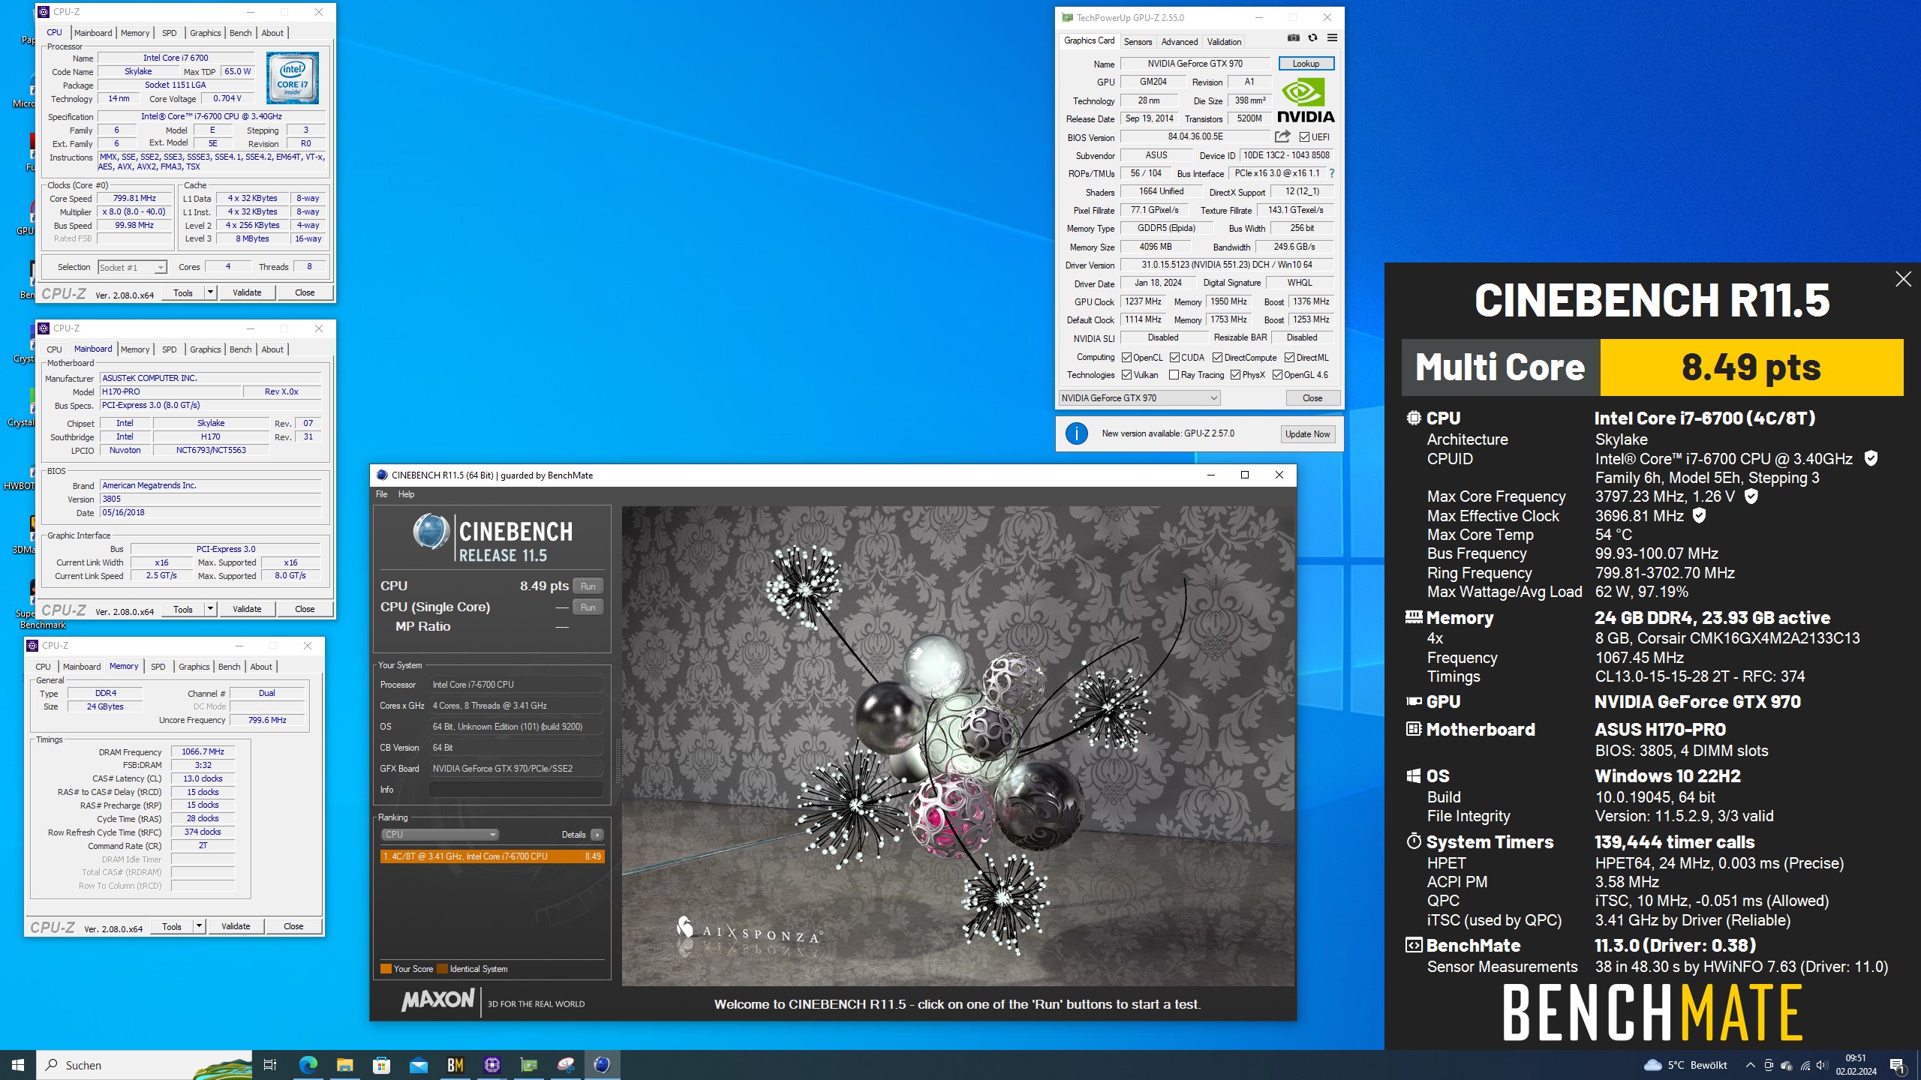This screenshot has height=1080, width=1921.
Task: Open the Socket #1 selection dropdown in CPU-Z
Action: 131,268
